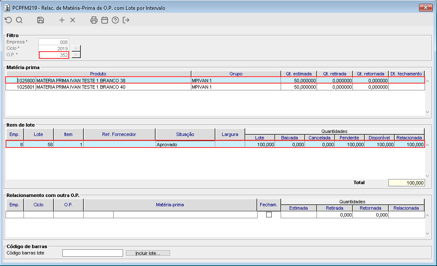Viewport: 437px width, 266px height.
Task: Click the Matéria-prima grid scroll up arrow
Action: point(428,81)
